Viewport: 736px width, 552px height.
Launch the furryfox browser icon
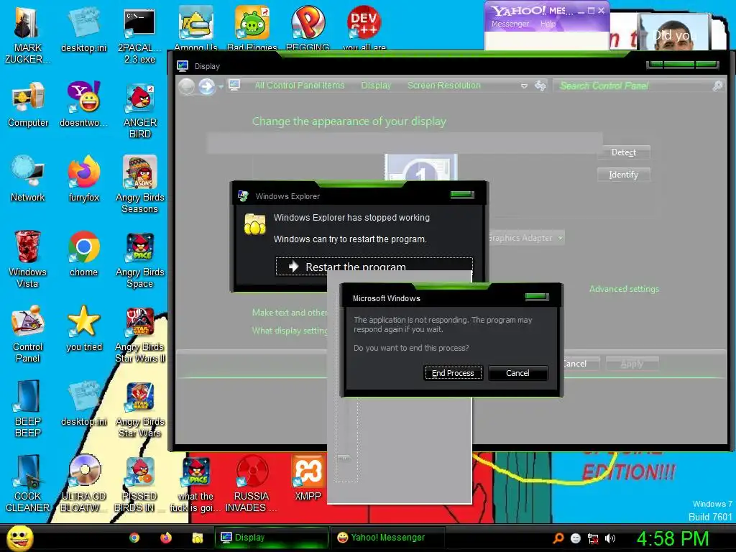(x=83, y=179)
